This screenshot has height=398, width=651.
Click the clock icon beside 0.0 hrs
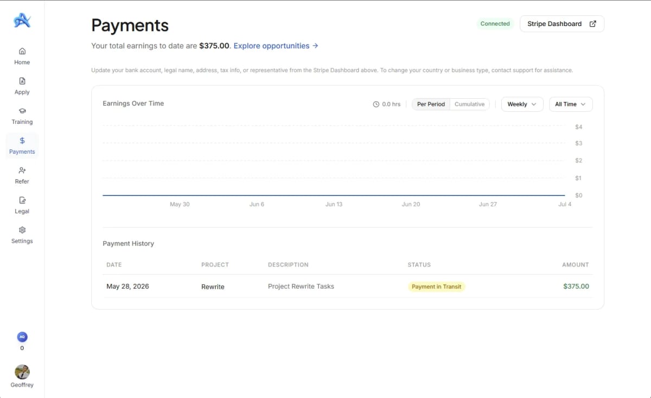pyautogui.click(x=376, y=104)
